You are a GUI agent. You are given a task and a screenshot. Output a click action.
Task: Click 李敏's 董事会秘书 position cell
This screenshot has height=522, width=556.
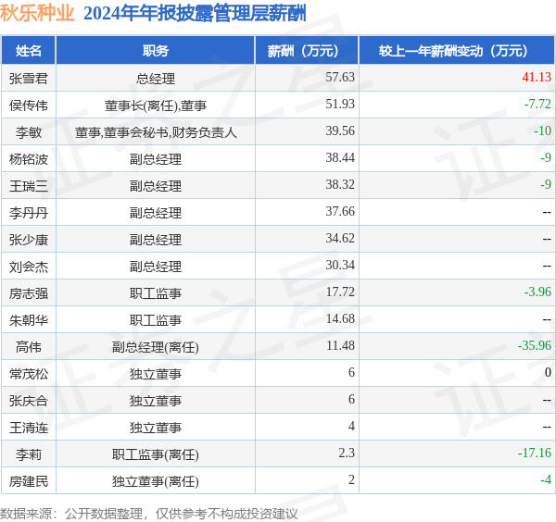pos(155,132)
